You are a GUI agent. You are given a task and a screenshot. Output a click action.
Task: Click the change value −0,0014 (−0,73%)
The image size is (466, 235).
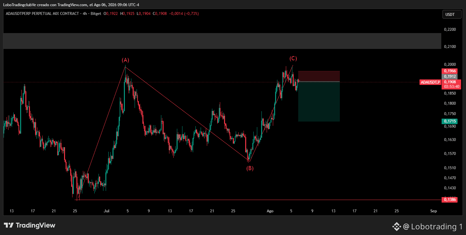click(x=184, y=14)
